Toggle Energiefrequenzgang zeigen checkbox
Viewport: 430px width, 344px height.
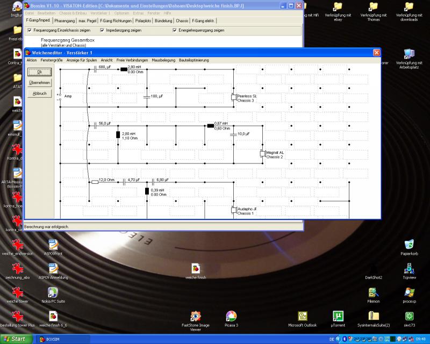tap(174, 30)
